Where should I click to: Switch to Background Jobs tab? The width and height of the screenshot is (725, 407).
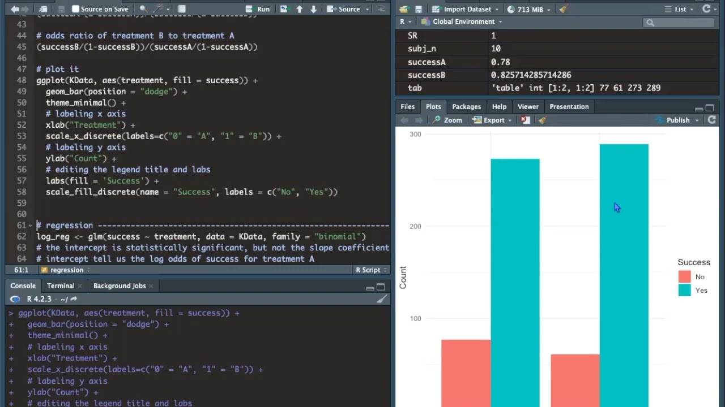click(120, 286)
